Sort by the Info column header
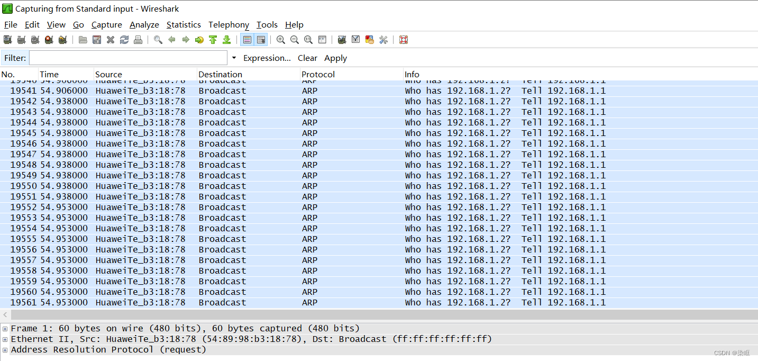This screenshot has height=361, width=758. [x=580, y=74]
